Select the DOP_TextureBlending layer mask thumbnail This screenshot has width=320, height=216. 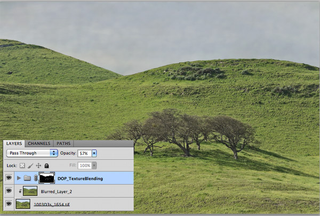pyautogui.click(x=47, y=178)
